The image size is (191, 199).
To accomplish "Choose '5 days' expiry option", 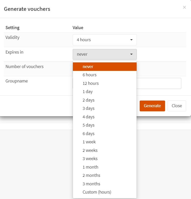I will pyautogui.click(x=104, y=125).
